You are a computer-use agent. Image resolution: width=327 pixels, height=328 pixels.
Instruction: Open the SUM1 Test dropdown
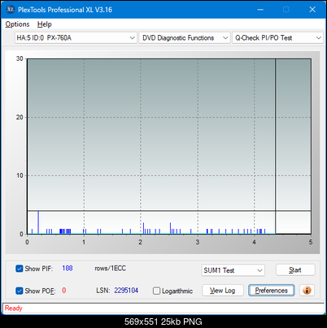click(x=233, y=270)
